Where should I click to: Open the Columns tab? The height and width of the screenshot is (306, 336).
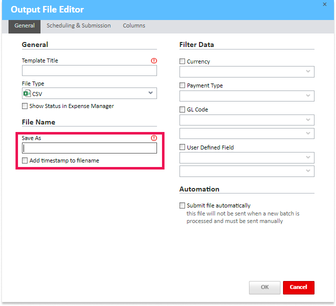[134, 25]
